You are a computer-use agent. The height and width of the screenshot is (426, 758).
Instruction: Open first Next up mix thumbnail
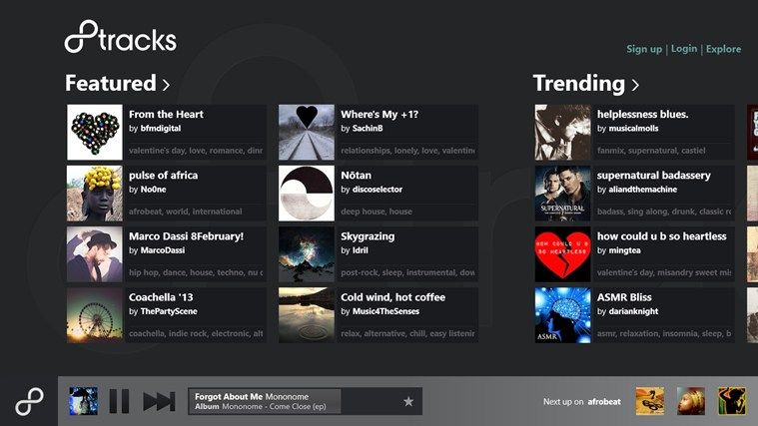pos(650,401)
